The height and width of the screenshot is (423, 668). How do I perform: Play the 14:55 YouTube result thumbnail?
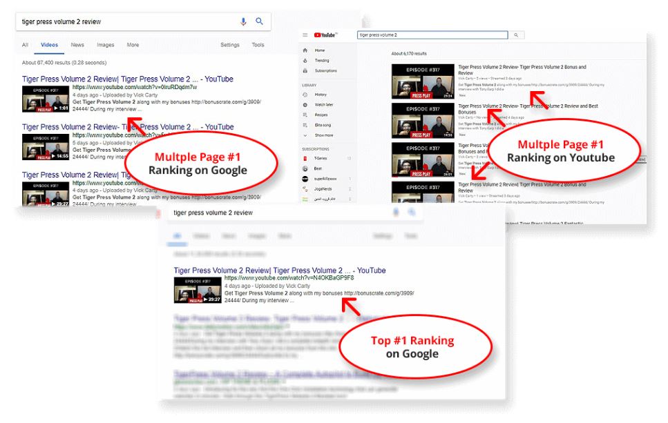coord(423,121)
